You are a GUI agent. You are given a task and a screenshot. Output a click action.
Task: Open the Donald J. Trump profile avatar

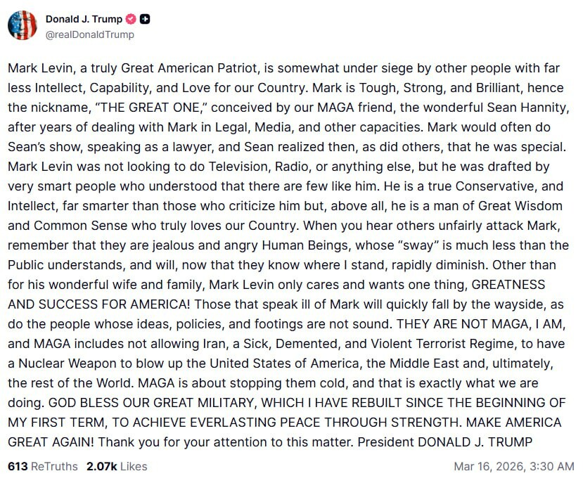pyautogui.click(x=22, y=25)
